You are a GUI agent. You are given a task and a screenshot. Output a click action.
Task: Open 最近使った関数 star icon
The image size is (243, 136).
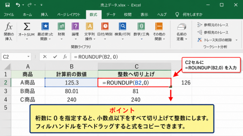click(x=45, y=26)
